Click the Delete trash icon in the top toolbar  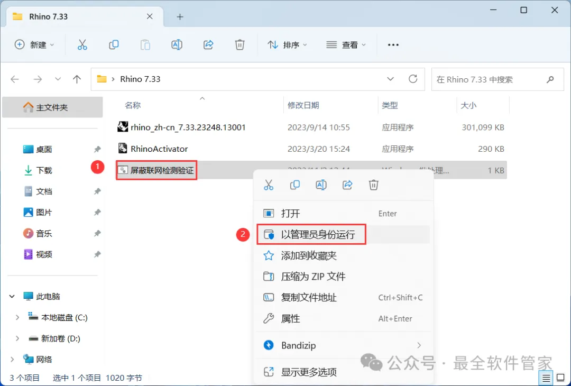tap(240, 45)
